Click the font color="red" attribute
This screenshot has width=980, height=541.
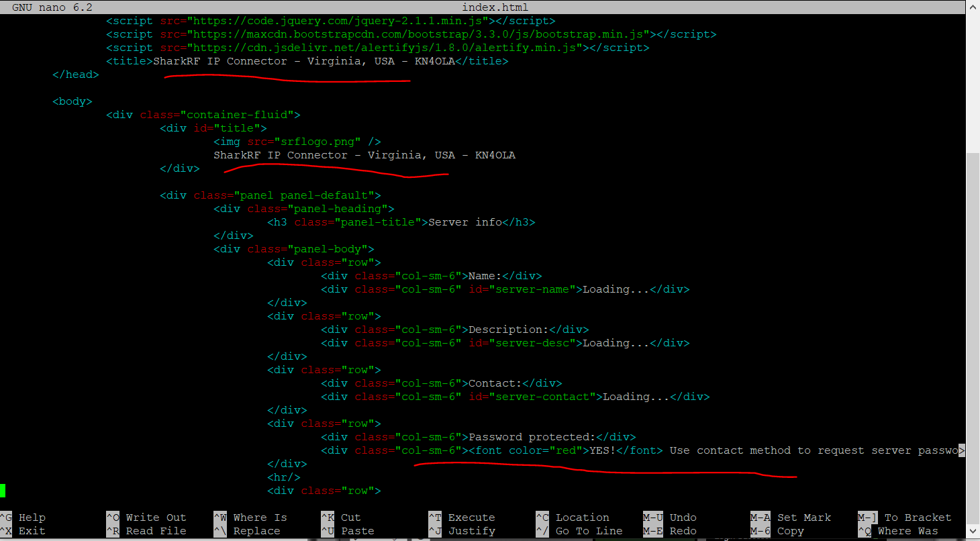546,450
